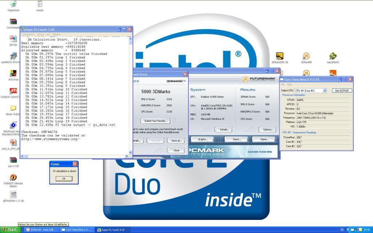373x233 pixels.
Task: Click the taskbar clock showing 04:45
Action: pos(366,230)
